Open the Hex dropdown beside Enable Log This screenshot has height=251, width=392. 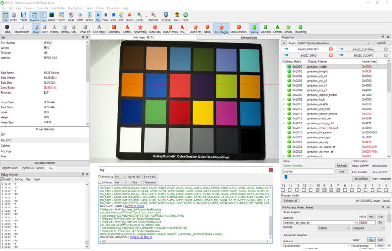pyautogui.click(x=120, y=177)
